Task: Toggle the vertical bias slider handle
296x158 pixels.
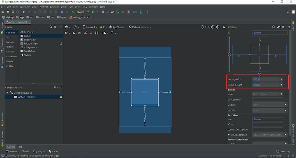Action: (x=229, y=54)
